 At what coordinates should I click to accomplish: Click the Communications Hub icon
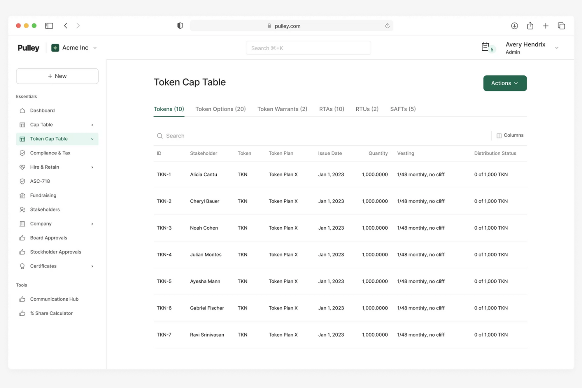coord(23,299)
